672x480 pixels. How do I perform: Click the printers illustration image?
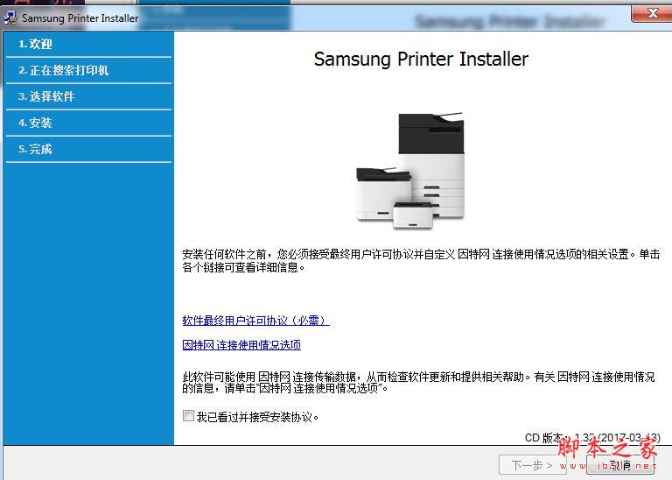point(410,170)
